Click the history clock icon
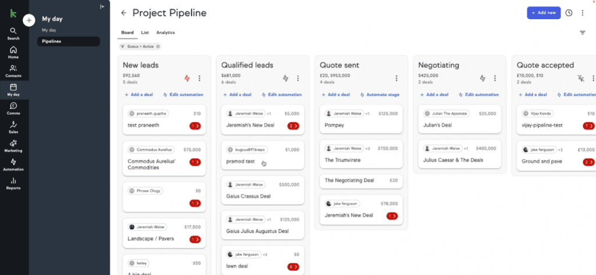Viewport: 596px width, 275px height. point(569,13)
